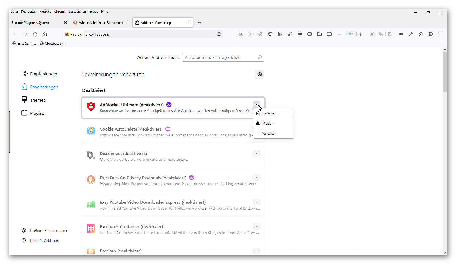Click the email link envelope icon
Screen dimensions: 456x264
click(x=310, y=34)
